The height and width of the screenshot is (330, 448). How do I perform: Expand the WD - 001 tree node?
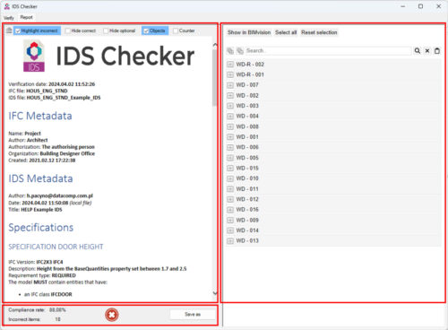pyautogui.click(x=230, y=137)
